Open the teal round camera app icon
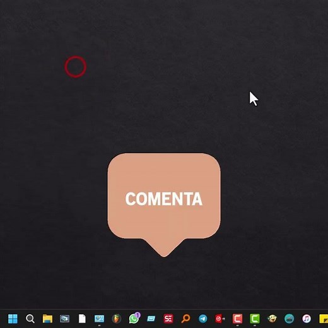328x328 pixels. pyautogui.click(x=289, y=319)
